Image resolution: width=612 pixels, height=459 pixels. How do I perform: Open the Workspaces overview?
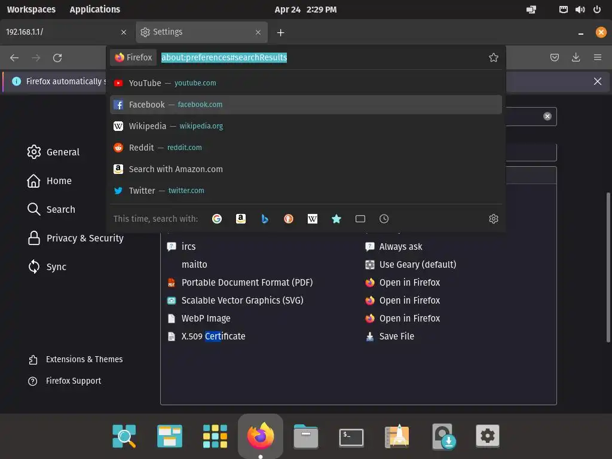click(31, 10)
